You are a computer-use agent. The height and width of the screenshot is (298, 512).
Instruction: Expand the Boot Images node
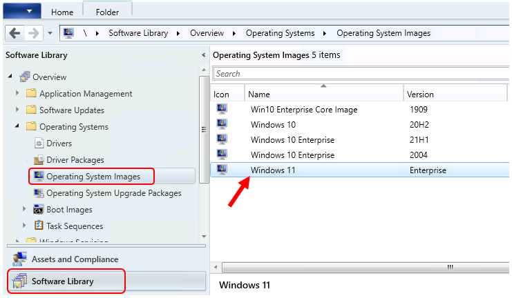(x=24, y=208)
